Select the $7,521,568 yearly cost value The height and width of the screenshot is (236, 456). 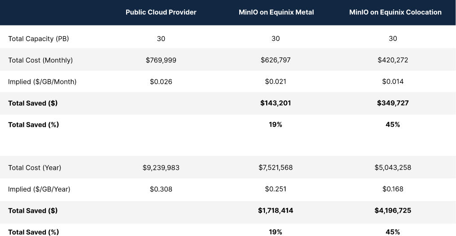(x=276, y=167)
